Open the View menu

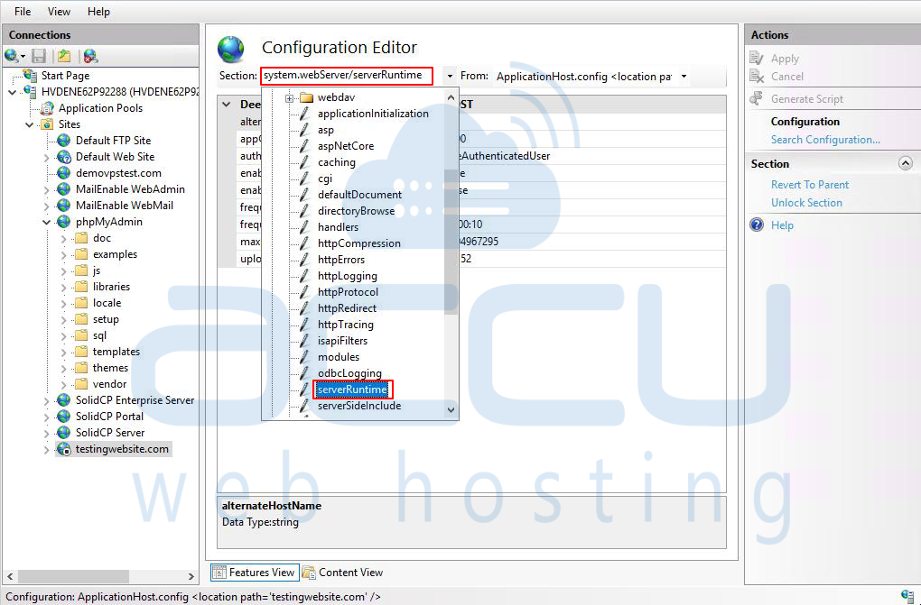pyautogui.click(x=59, y=12)
